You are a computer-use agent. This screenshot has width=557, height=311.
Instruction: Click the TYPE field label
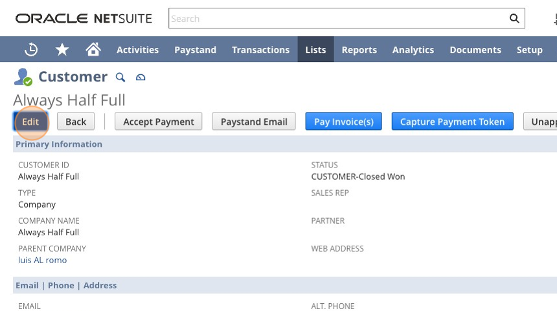27,193
